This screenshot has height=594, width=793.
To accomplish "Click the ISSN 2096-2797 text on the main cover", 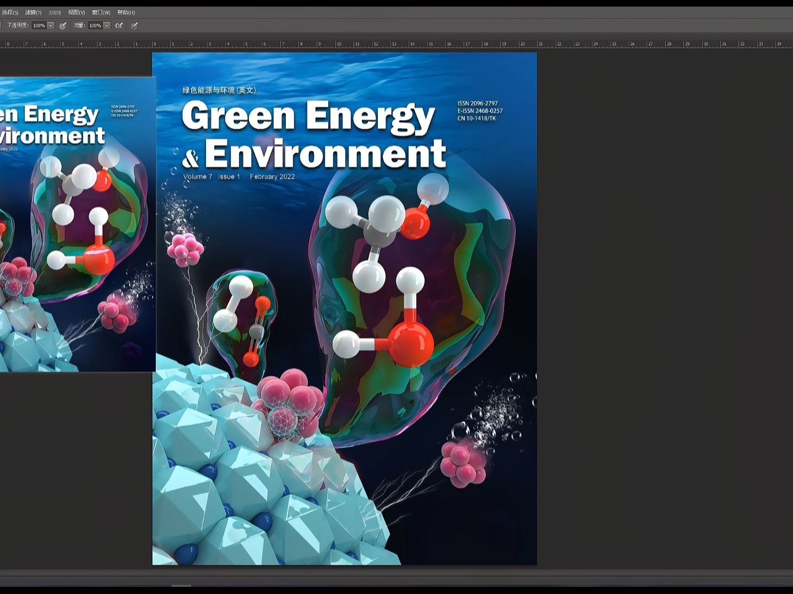I will [477, 103].
